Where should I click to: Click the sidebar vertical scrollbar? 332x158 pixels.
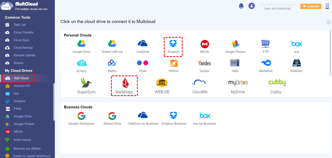(54, 102)
